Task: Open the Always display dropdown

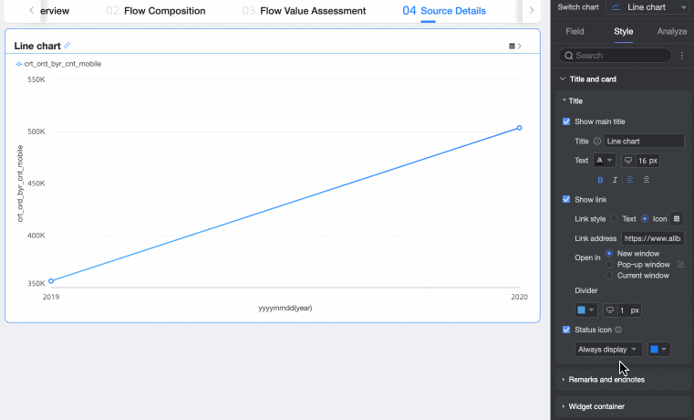Action: coord(607,350)
